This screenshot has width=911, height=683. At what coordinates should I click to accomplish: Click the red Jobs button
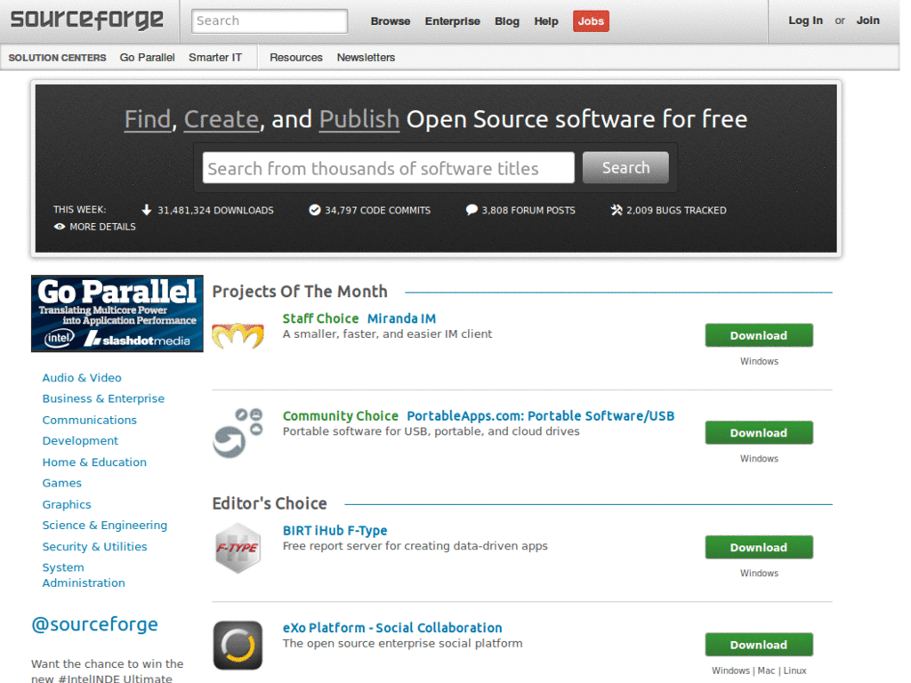tap(591, 21)
